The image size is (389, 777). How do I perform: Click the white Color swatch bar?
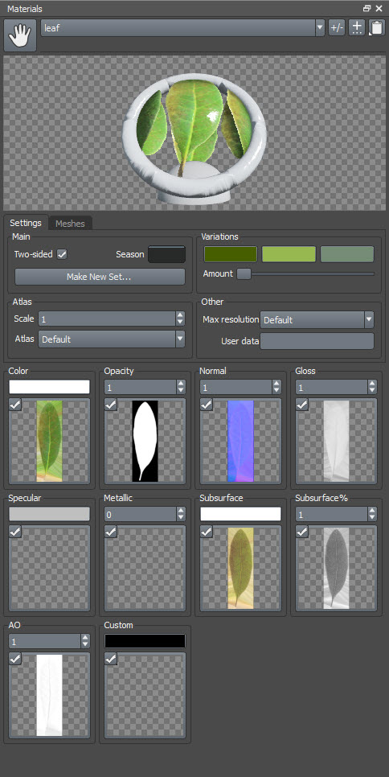(x=49, y=387)
